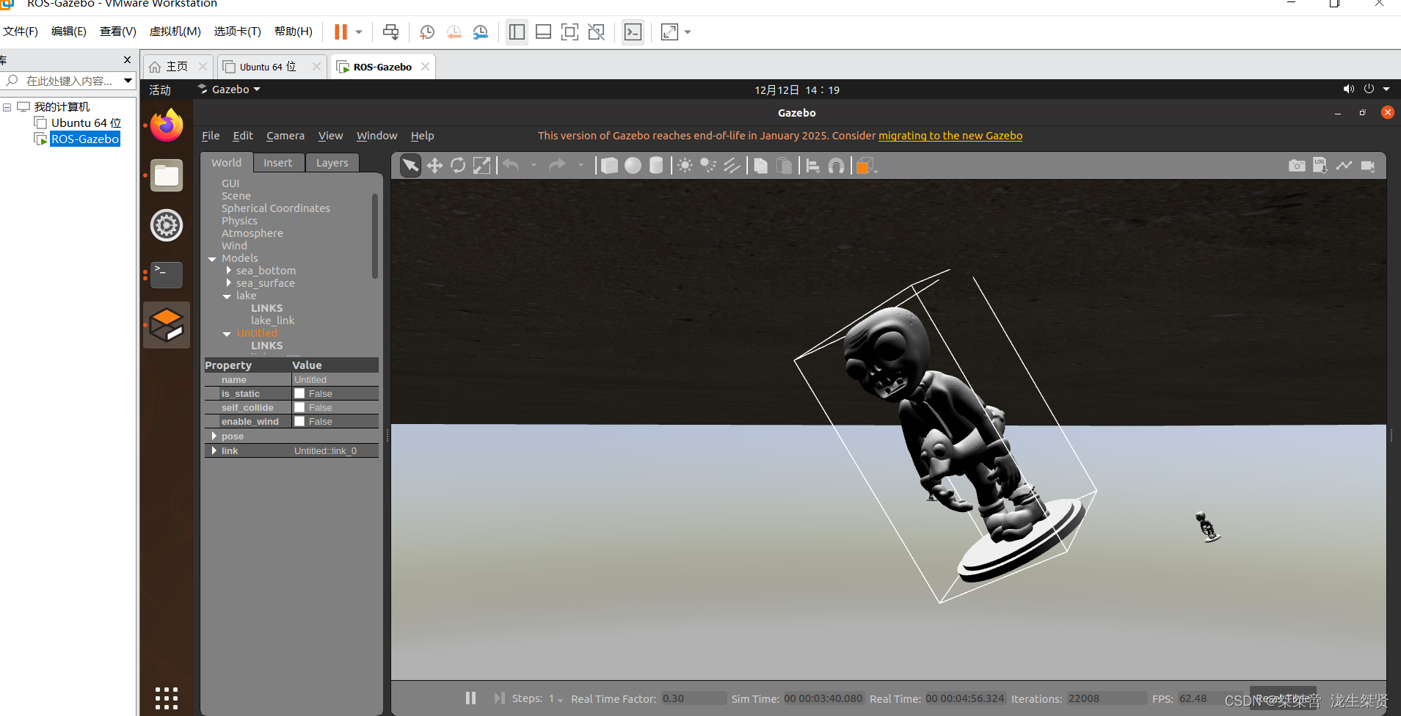Screen dimensions: 1401x716
Task: Revert to VMware snapshot icon
Action: 454,32
